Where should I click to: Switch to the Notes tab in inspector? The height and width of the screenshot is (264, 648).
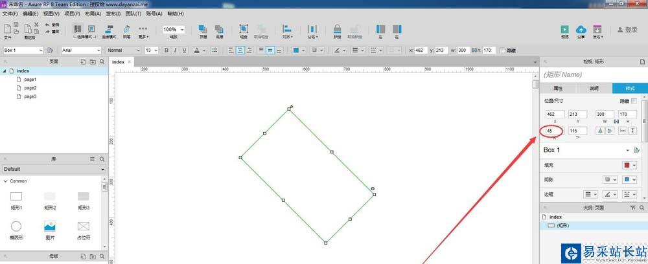[594, 88]
